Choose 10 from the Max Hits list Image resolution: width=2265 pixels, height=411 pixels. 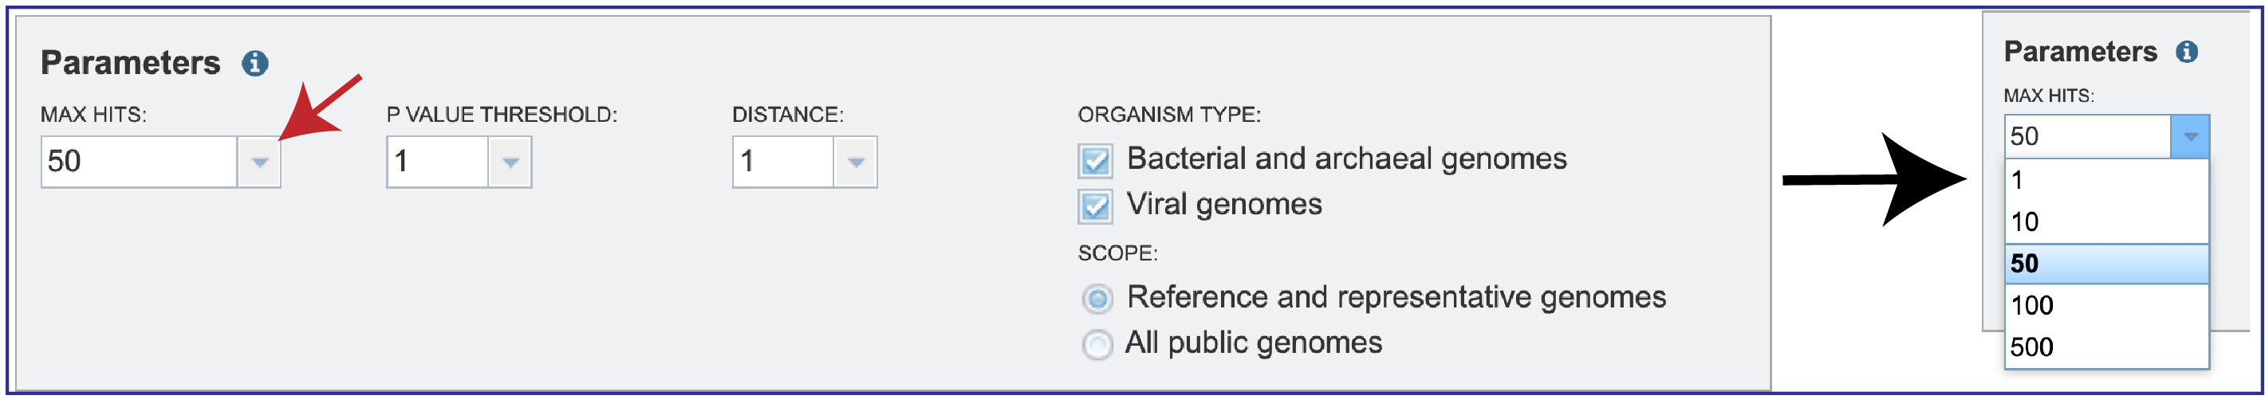(x=2107, y=222)
